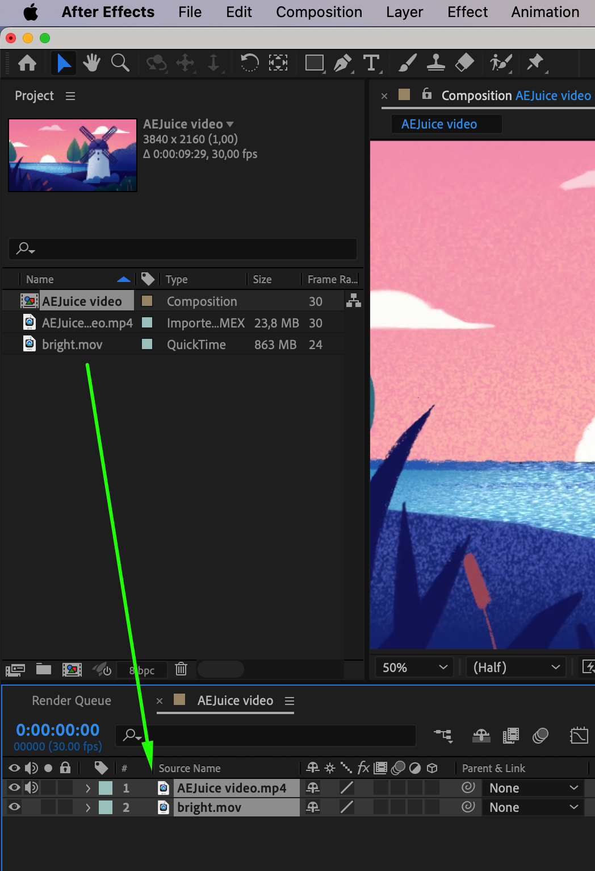The width and height of the screenshot is (595, 871).
Task: Click layer 1 label color swatch in timeline
Action: 106,788
